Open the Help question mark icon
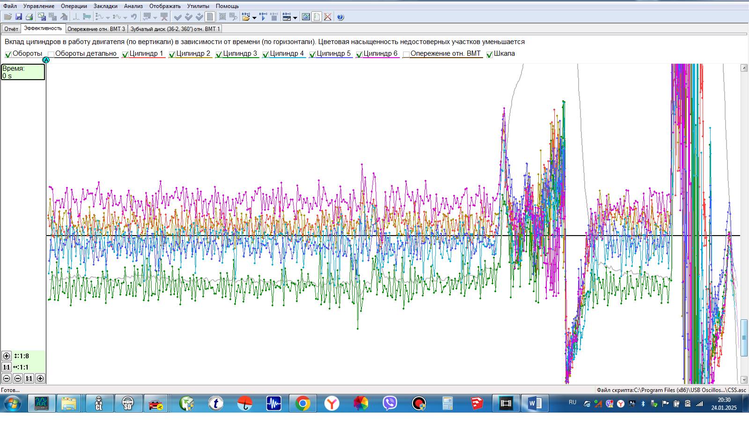This screenshot has width=749, height=421. [x=340, y=17]
